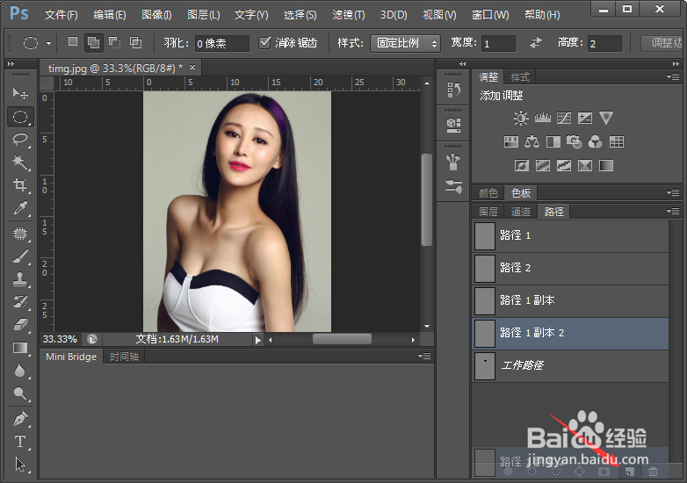Select the Move tool

20,93
